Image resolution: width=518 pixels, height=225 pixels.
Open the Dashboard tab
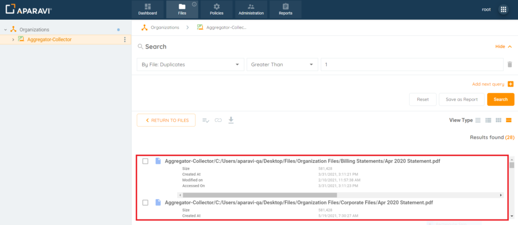click(x=148, y=9)
